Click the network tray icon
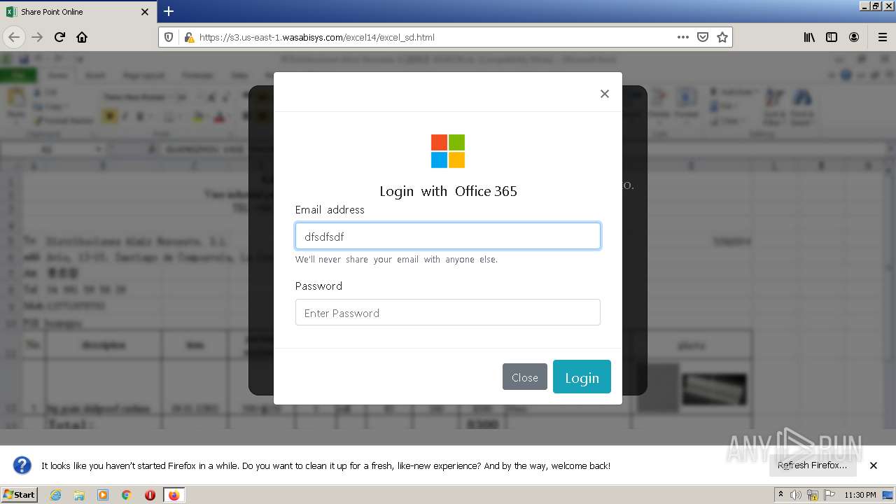 point(813,495)
